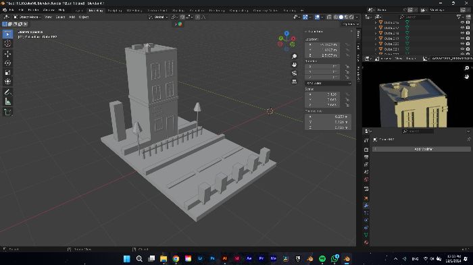Disable Cube.220 in renders via camera icon
Viewport: 473px width, 265px height.
coord(468,44)
